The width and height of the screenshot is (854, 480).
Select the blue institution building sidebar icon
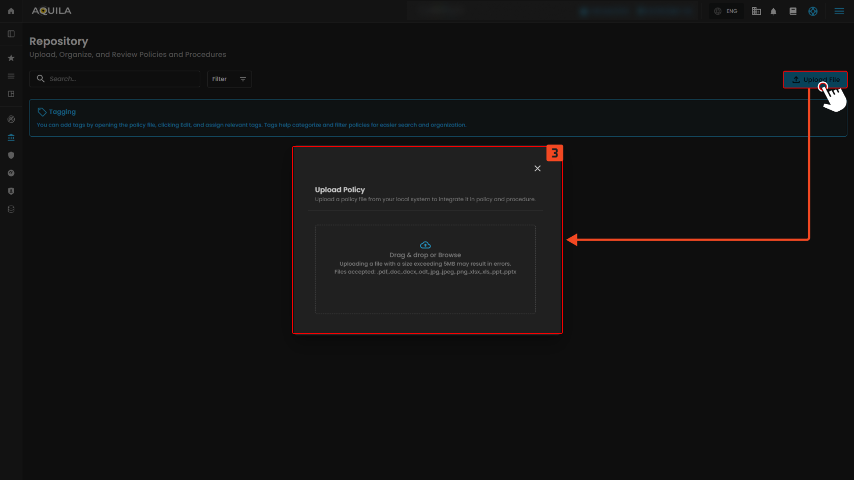click(x=11, y=138)
